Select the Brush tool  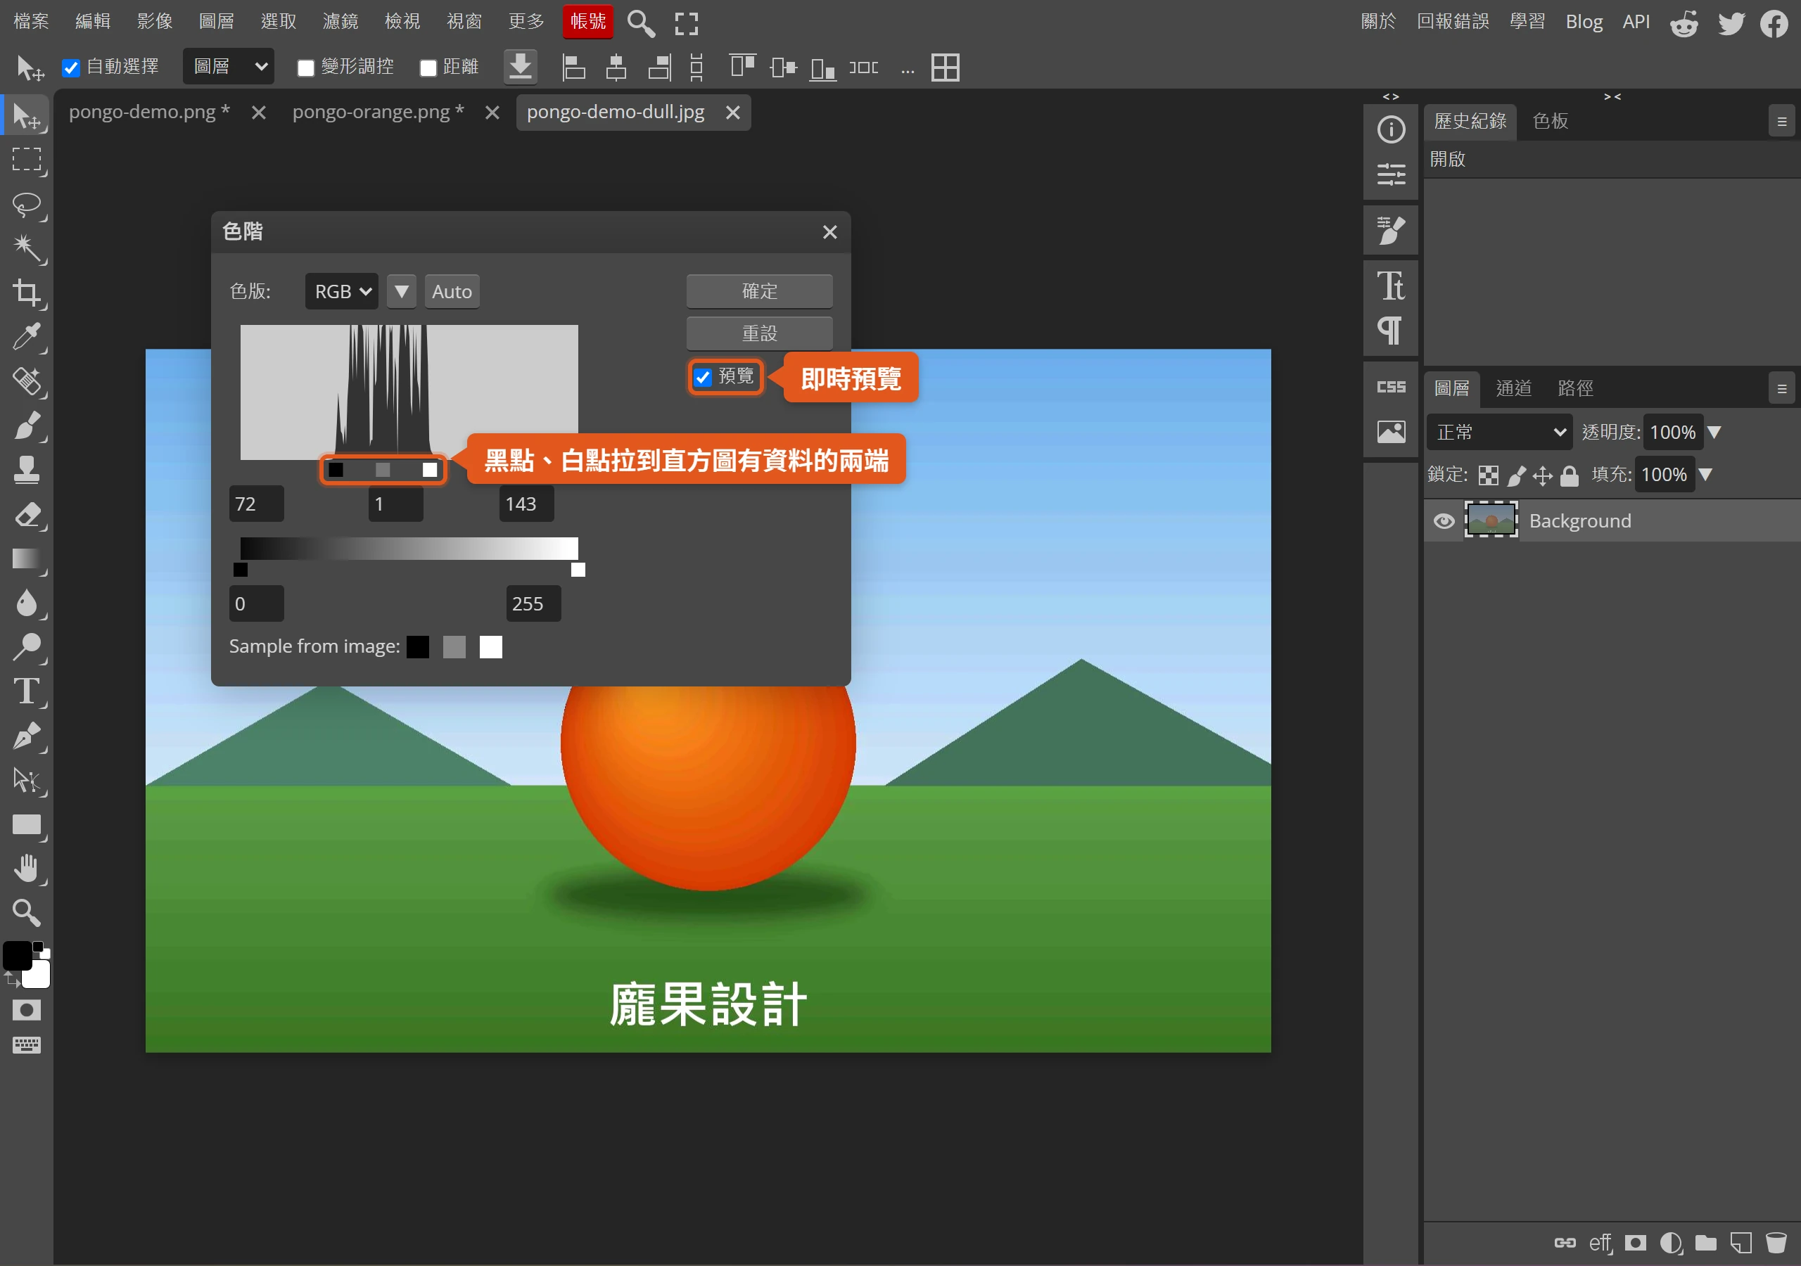27,426
